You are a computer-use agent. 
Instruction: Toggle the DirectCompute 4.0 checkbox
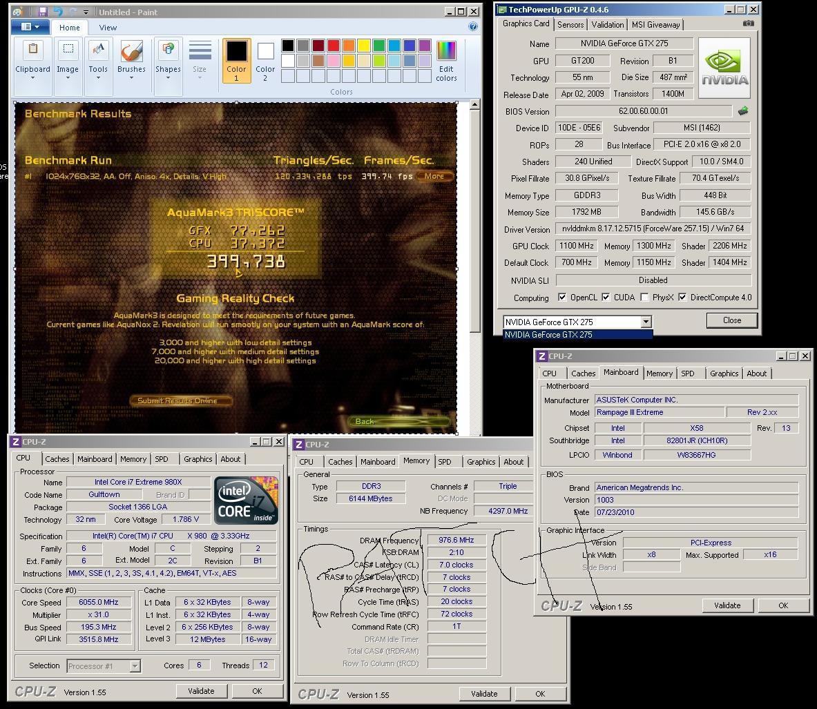click(x=682, y=297)
